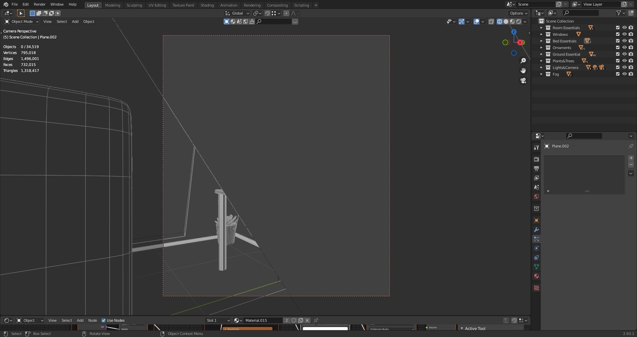
Task: Pin the node editor material
Action: pos(316,320)
